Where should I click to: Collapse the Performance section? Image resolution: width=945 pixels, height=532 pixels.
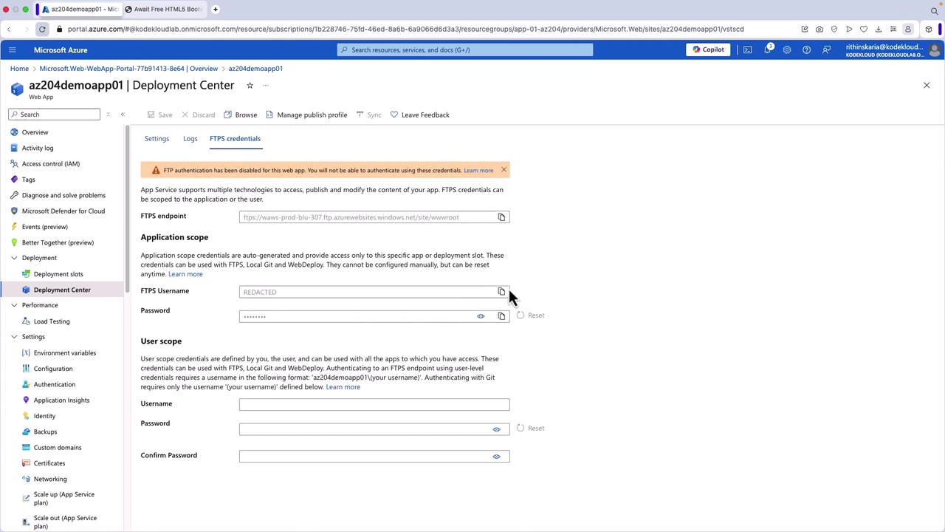(14, 305)
